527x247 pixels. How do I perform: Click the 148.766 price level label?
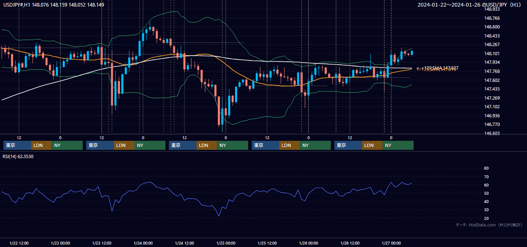coord(492,18)
